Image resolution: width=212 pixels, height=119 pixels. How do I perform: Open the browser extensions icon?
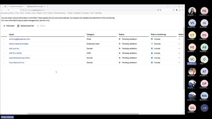click(x=180, y=10)
